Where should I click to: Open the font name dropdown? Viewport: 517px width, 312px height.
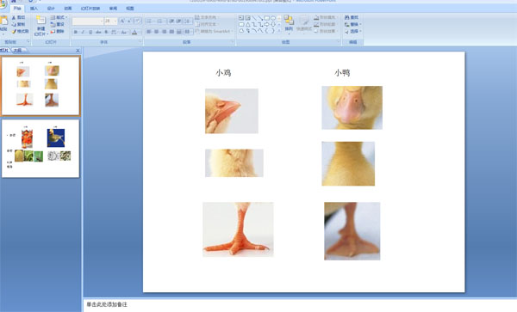[101, 21]
